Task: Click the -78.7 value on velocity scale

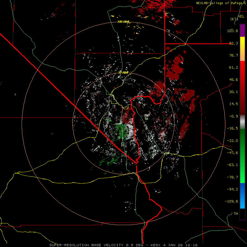Action: coord(232,177)
